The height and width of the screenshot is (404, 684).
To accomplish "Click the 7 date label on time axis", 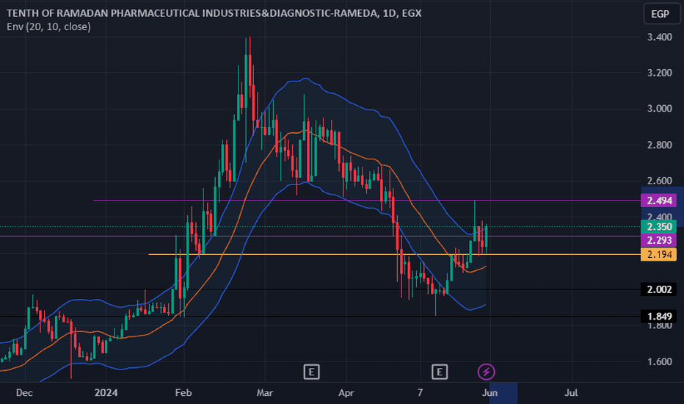I will coord(420,393).
